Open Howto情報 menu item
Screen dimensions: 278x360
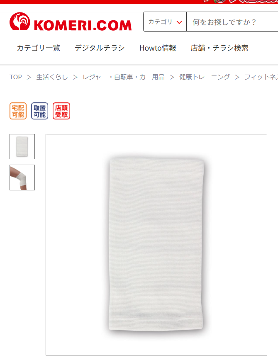(158, 48)
